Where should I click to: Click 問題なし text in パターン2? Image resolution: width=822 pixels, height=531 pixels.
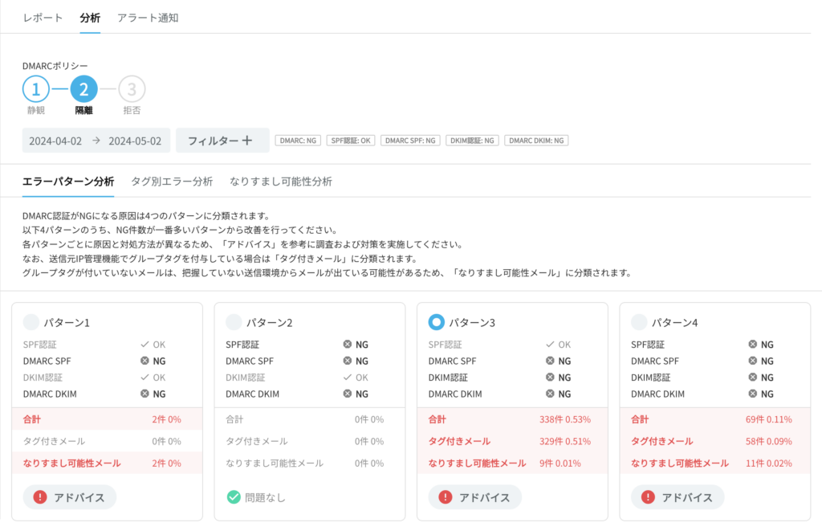[265, 497]
